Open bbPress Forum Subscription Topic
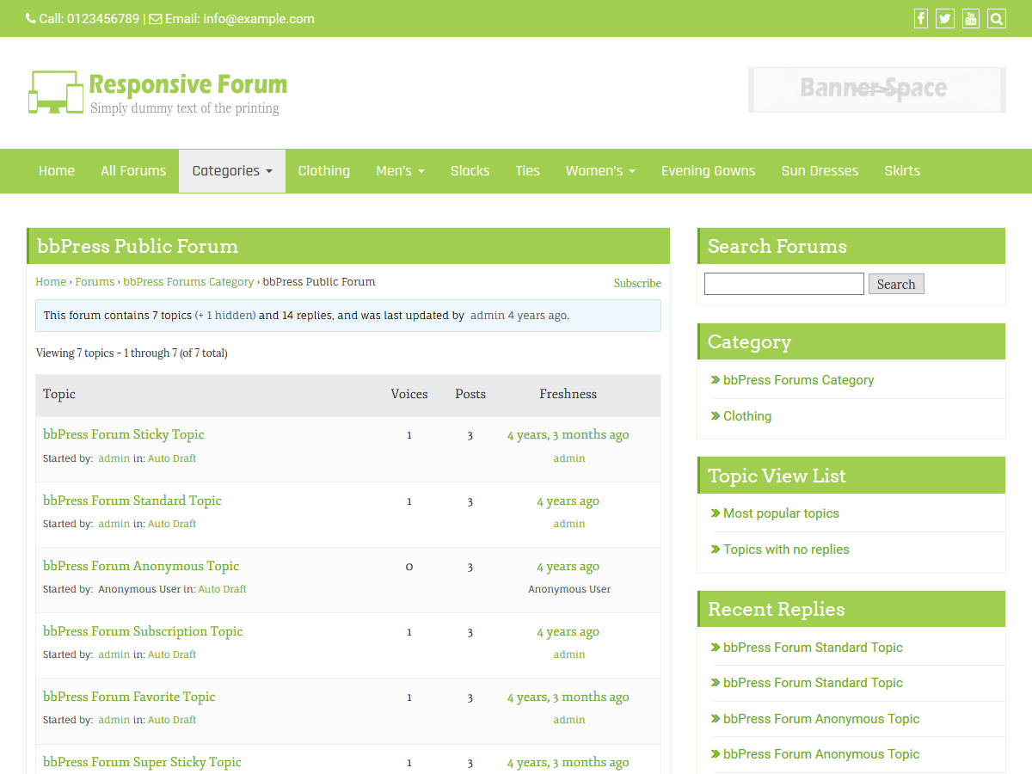The height and width of the screenshot is (774, 1032). coord(143,631)
